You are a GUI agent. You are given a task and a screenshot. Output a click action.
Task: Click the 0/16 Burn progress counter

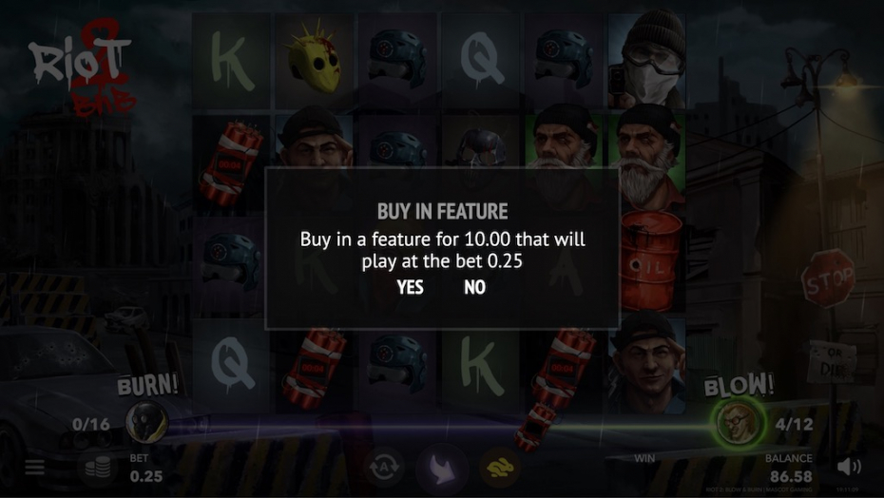(90, 424)
